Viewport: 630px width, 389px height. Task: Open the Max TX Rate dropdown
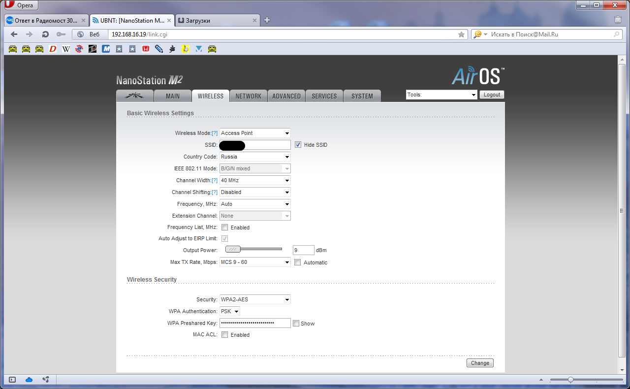coord(255,262)
